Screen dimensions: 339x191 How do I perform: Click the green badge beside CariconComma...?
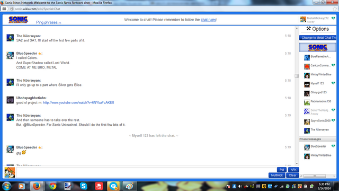click(333, 65)
